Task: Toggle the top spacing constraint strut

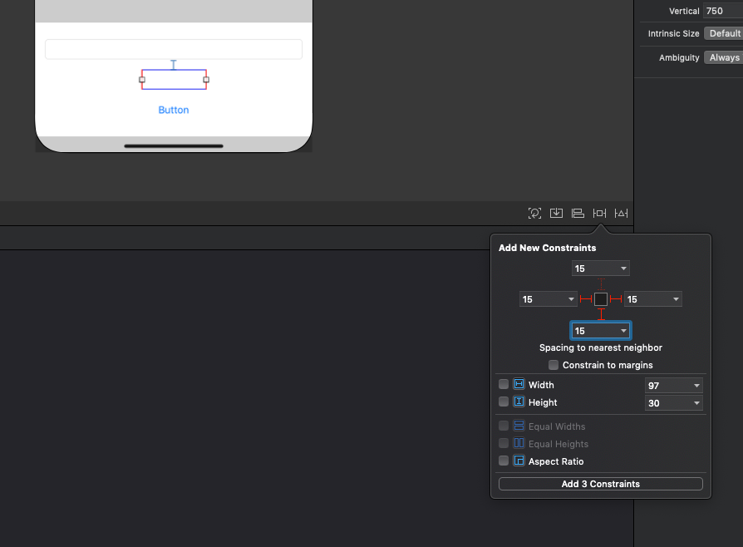Action: click(x=601, y=284)
